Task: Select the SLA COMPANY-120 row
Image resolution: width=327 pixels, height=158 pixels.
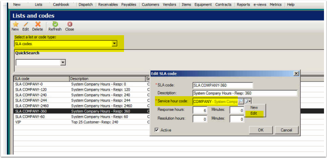Action: click(82, 90)
